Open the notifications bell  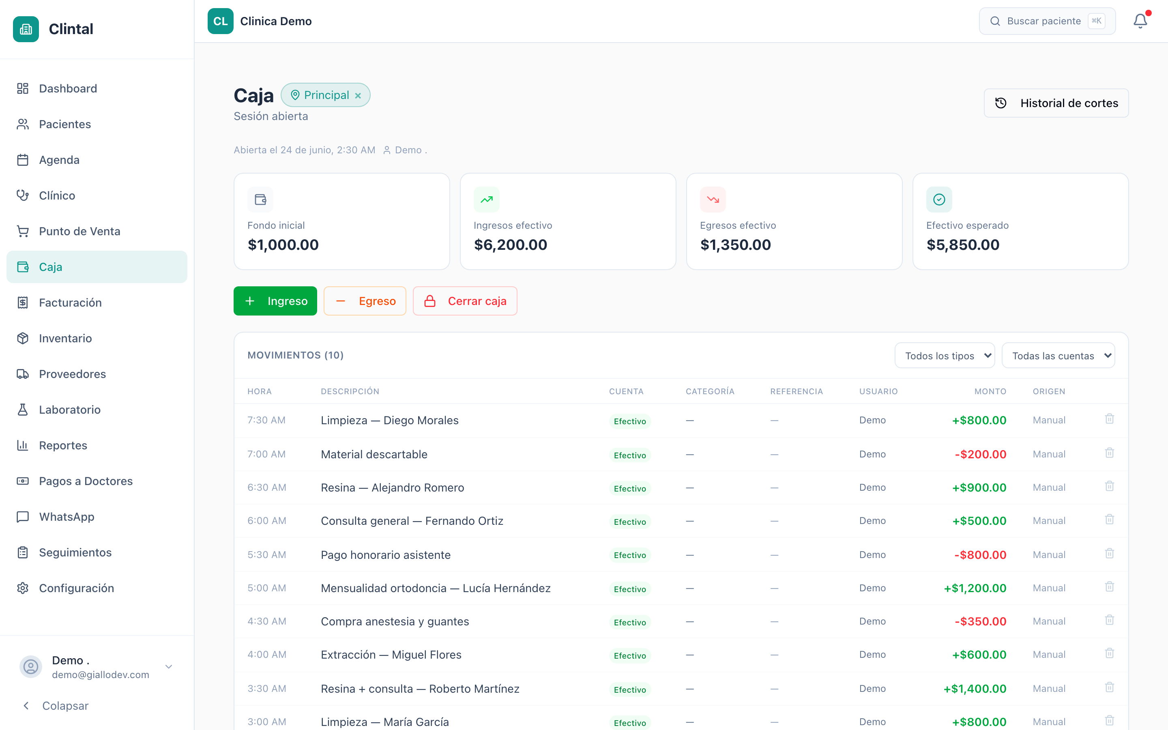coord(1140,21)
